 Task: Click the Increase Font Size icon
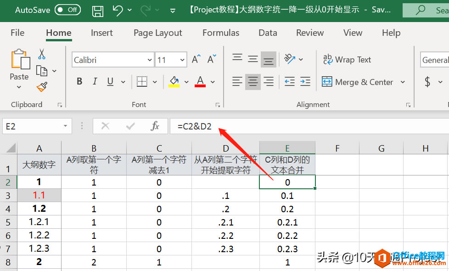(195, 58)
